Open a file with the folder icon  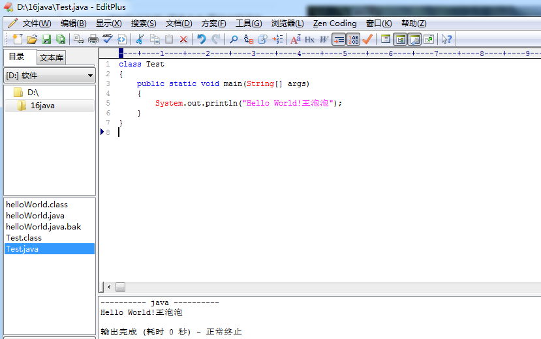(x=32, y=39)
